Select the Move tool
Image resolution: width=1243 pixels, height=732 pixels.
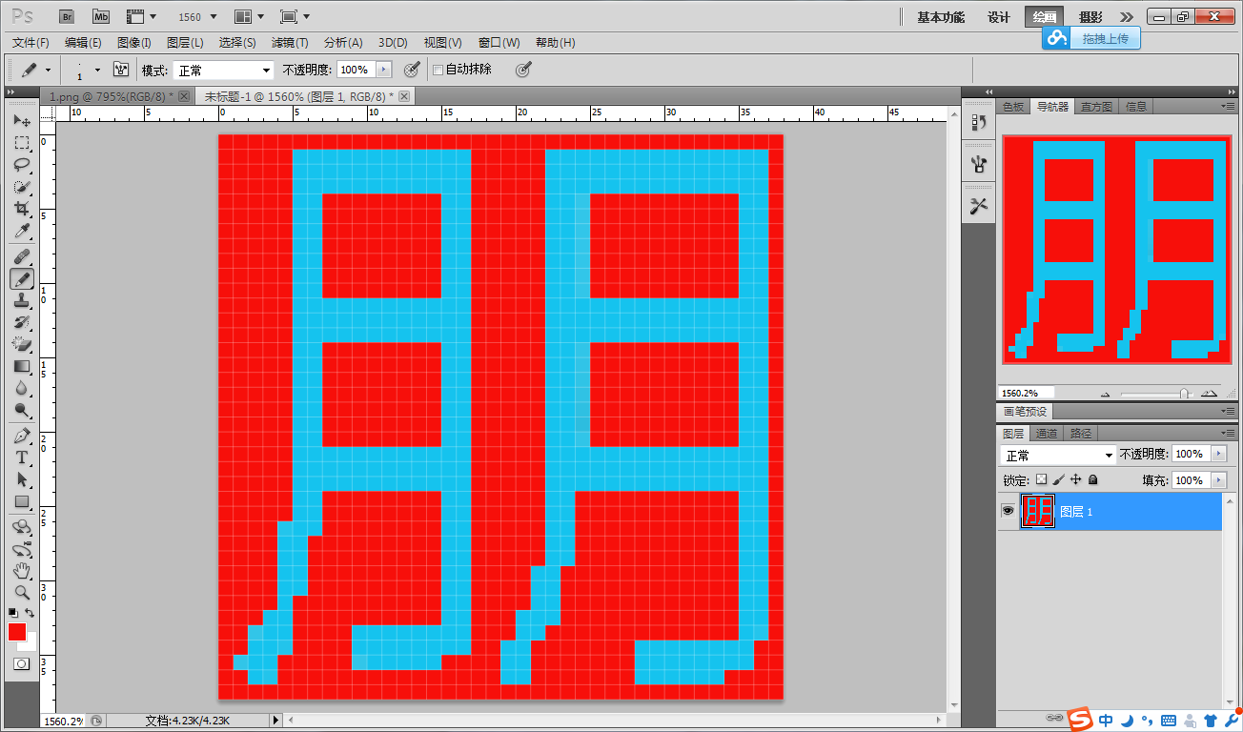pos(22,120)
